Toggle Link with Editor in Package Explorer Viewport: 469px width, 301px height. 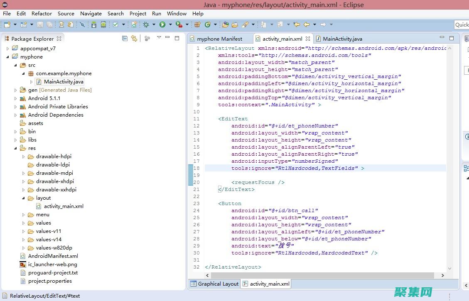pyautogui.click(x=134, y=39)
